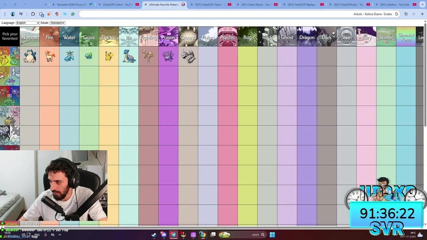Pick the Ponyta sprite under Fire
Screen dimensions: 427x240
(50, 56)
